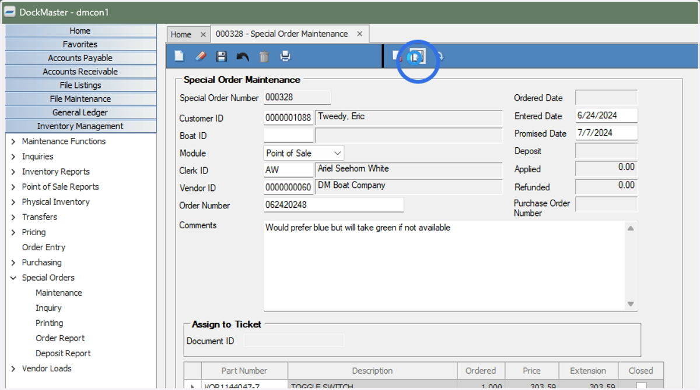This screenshot has width=700, height=390.
Task: Click the Entered Date field 6/24/2024
Action: (x=607, y=115)
